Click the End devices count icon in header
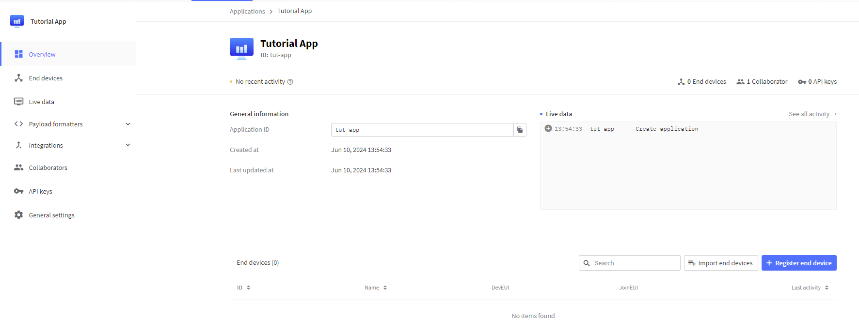Viewport: 859px width, 320px height. coord(681,82)
